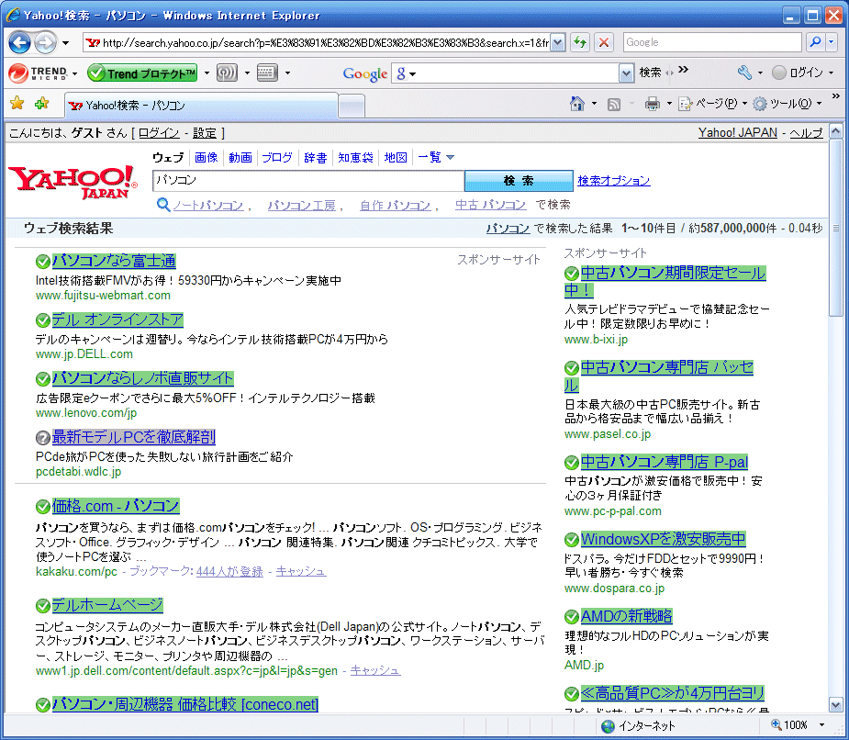Image resolution: width=849 pixels, height=740 pixels.
Task: Click the keyboard icon in Trend toolbar
Action: tap(266, 73)
